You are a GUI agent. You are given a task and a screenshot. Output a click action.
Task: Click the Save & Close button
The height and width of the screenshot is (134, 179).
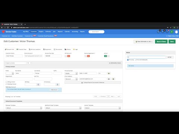tap(161, 42)
